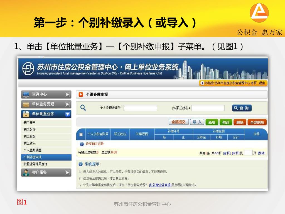Click the 客户服务 person icon
Image resolution: width=285 pixels, height=214 pixels.
[x=26, y=172]
